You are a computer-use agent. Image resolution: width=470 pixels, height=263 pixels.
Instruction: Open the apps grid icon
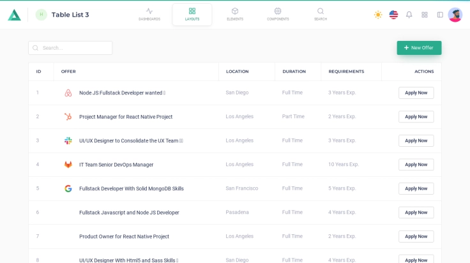coord(425,15)
